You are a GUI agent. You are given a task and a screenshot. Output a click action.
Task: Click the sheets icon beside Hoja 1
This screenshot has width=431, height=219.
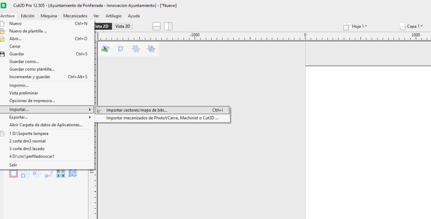(347, 26)
